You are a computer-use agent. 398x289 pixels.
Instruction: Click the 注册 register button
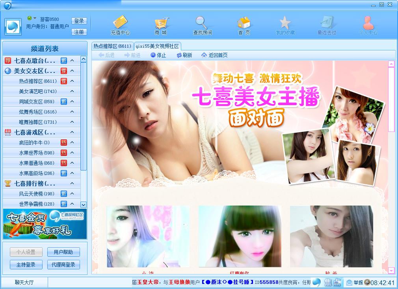[x=79, y=32]
